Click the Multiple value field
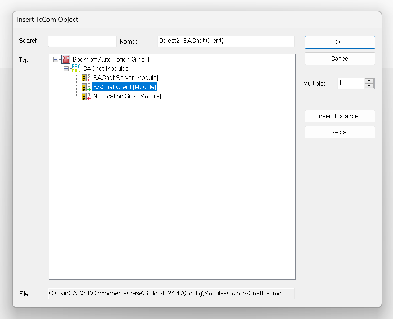This screenshot has height=319, width=393. (x=351, y=83)
